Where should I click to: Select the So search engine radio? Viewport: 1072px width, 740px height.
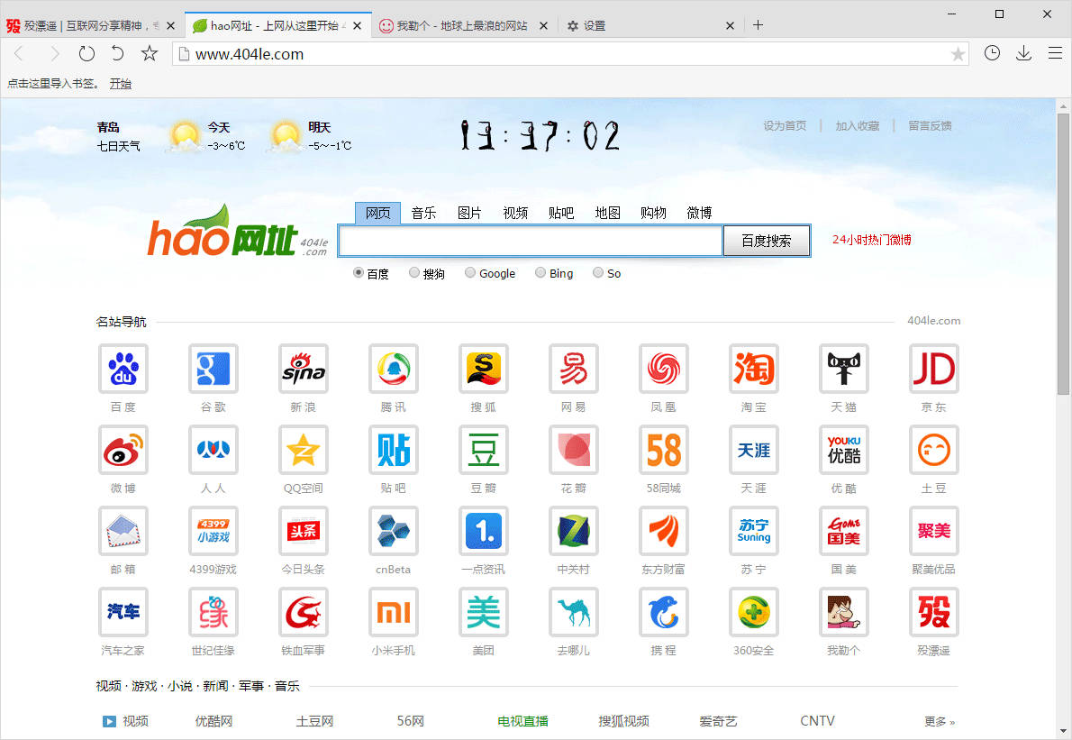tap(598, 273)
